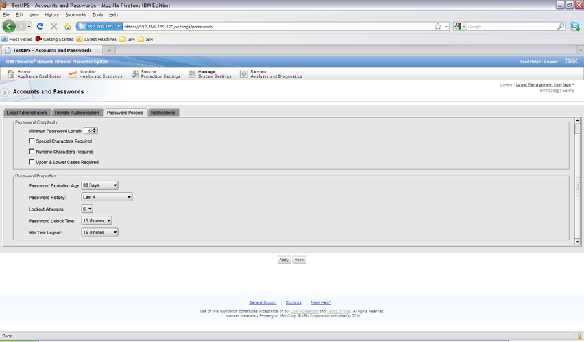Click the Apply button
Screen dimensions: 584x342
point(284,260)
